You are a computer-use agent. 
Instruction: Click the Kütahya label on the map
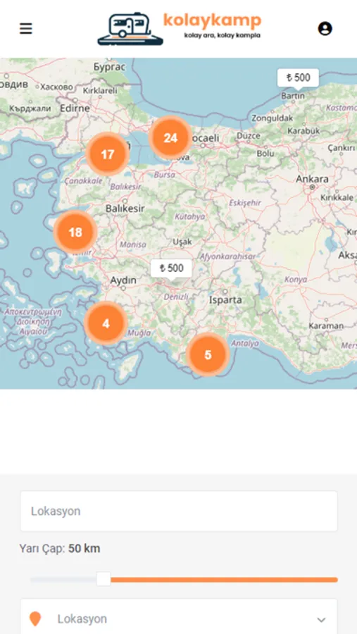coord(189,217)
